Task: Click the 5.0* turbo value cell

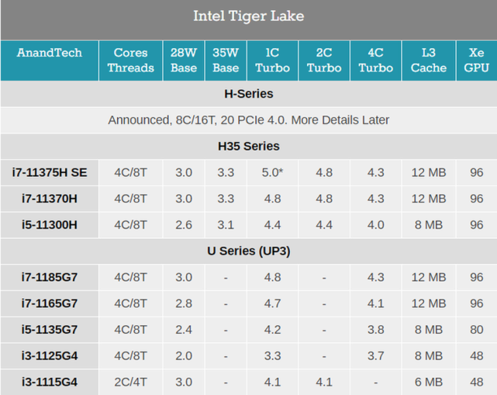Action: [272, 172]
